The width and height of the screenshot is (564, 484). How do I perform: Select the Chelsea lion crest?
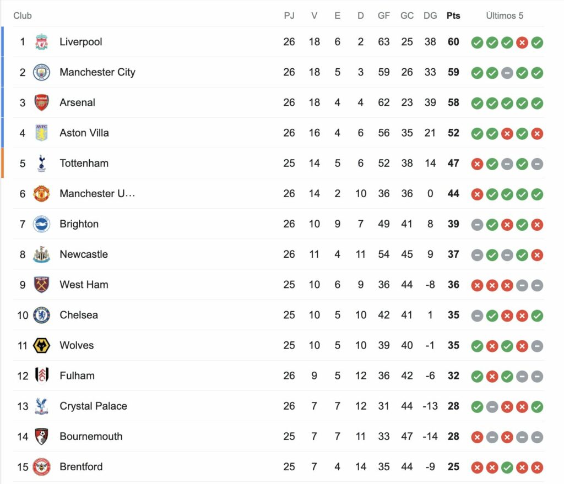41,315
